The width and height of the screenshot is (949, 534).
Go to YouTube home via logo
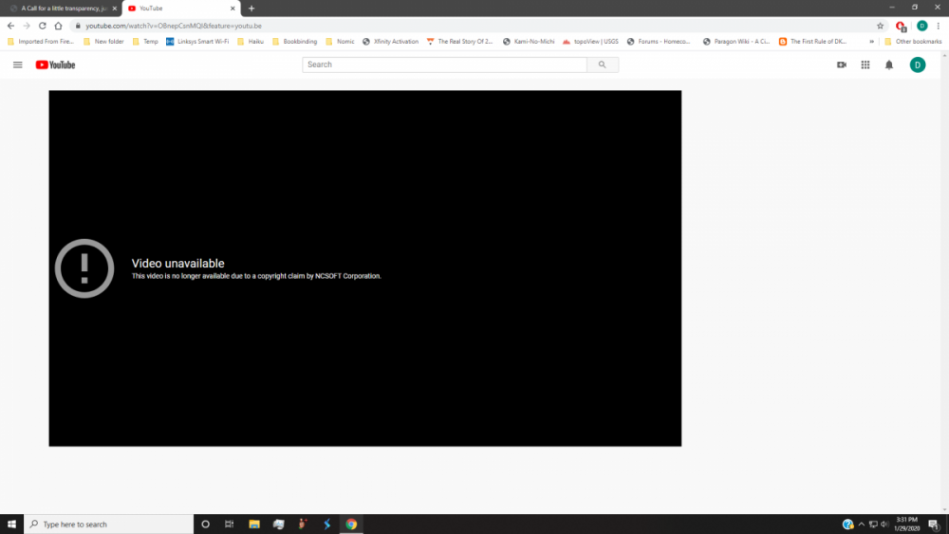(55, 64)
